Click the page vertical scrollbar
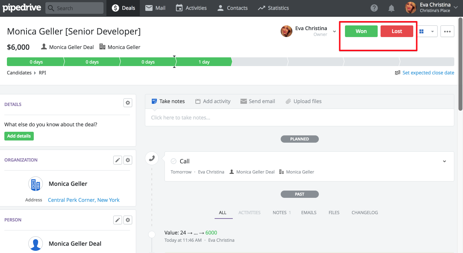This screenshot has height=253, width=463. (460, 64)
